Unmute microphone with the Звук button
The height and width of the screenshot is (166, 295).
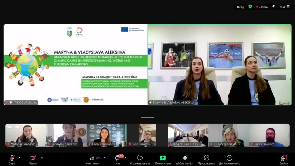12,160
